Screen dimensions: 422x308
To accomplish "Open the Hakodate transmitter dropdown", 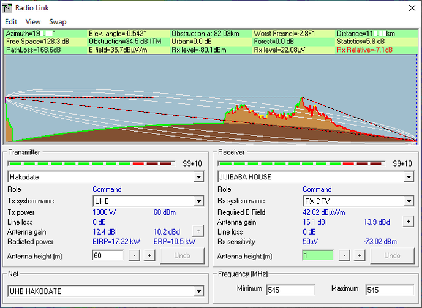I will 198,177.
